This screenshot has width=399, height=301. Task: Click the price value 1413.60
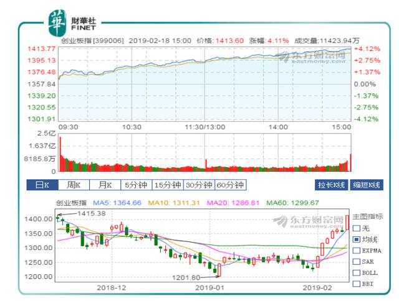[229, 40]
